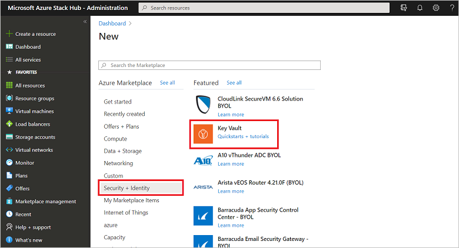
Task: Click the Dashboard breadcrumb link
Action: [x=112, y=24]
